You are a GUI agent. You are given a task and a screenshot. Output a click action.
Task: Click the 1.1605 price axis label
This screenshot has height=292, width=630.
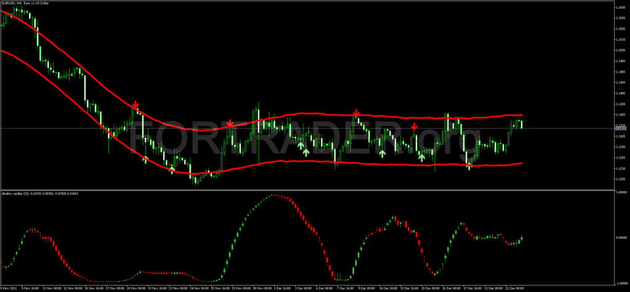tap(620, 7)
